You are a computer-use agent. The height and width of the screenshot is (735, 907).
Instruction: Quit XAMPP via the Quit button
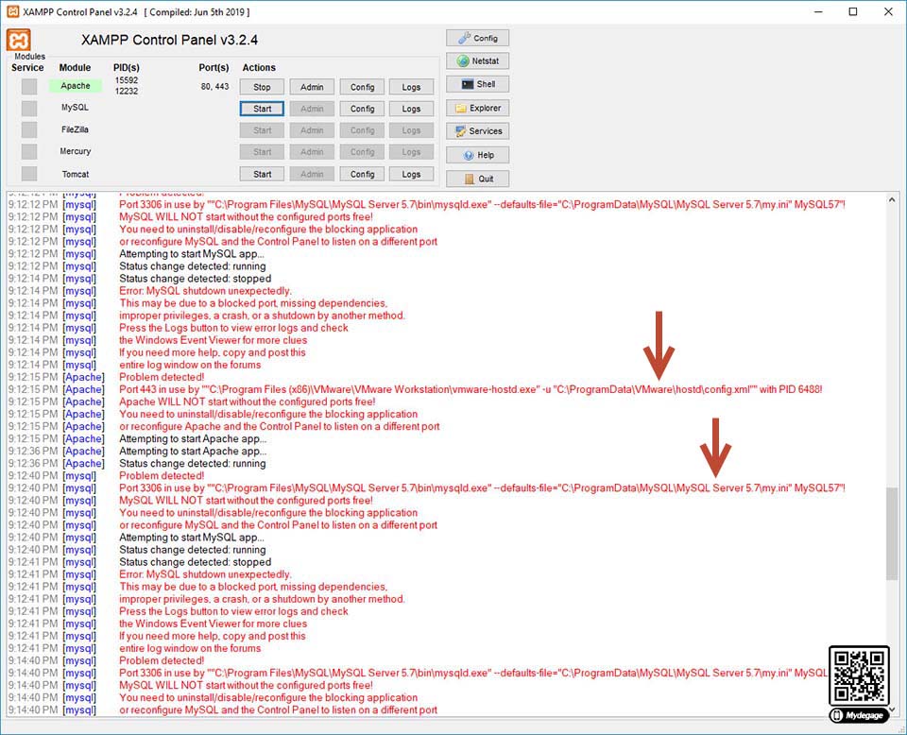coord(477,179)
